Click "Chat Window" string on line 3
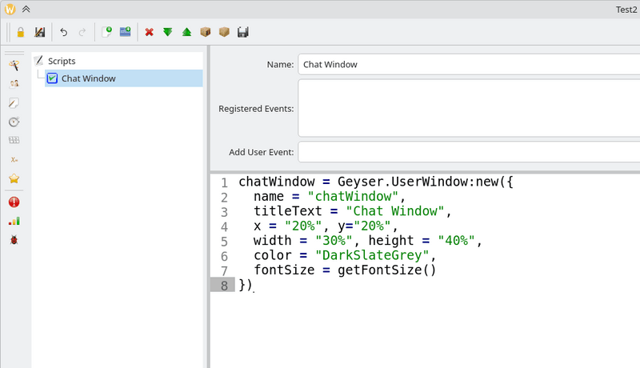Screen dimensions: 640x368 click(x=394, y=211)
